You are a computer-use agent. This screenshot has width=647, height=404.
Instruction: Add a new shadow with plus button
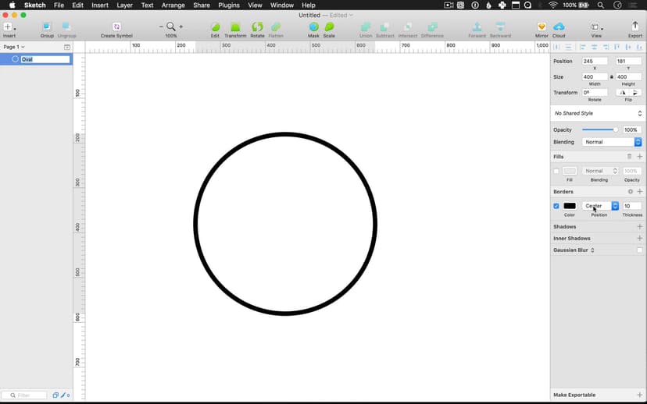tap(640, 227)
